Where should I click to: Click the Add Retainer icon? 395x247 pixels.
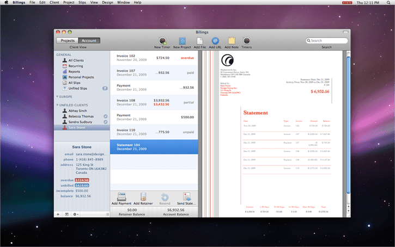tap(143, 196)
